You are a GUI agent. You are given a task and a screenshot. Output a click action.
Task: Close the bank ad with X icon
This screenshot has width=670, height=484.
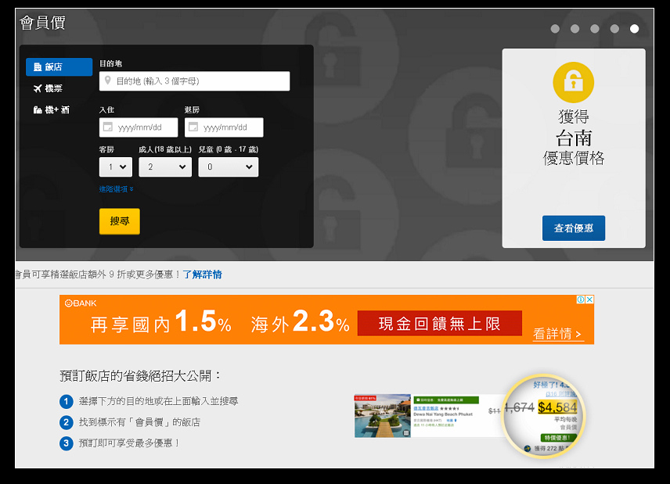click(x=589, y=299)
